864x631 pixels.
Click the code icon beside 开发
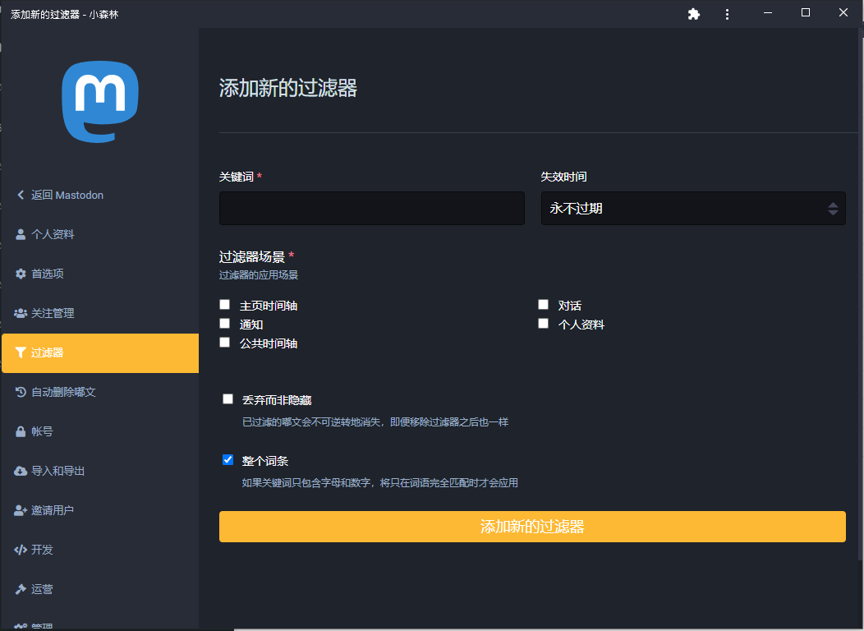pos(21,550)
